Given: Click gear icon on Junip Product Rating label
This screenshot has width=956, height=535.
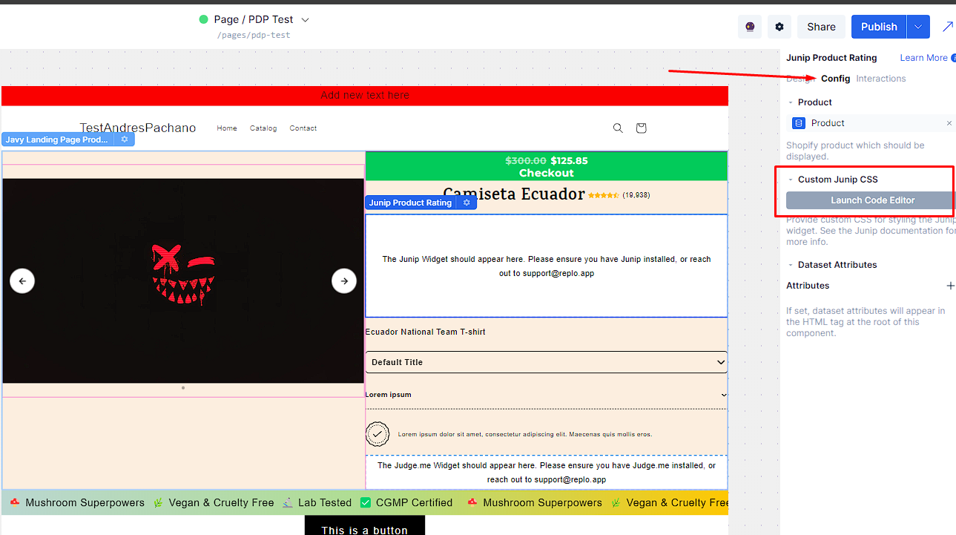Looking at the screenshot, I should click(467, 203).
